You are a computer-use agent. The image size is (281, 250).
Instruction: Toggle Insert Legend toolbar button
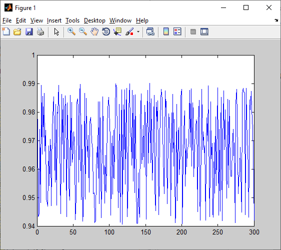pyautogui.click(x=177, y=31)
